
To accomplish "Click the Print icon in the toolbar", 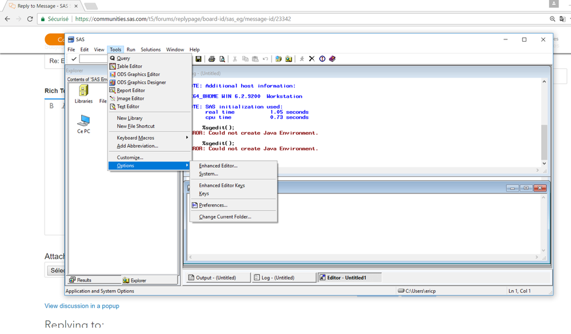I will tap(211, 59).
